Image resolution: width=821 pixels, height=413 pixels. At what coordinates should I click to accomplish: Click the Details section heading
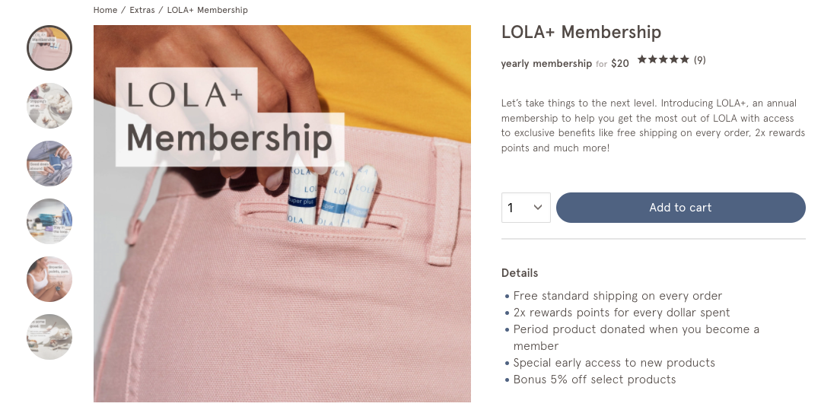520,273
